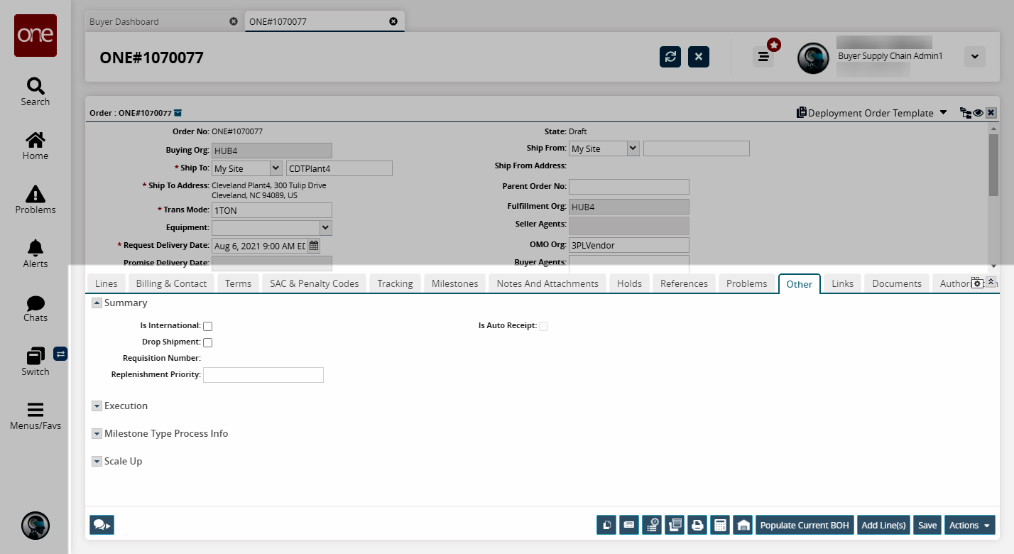
Task: Click the calculator icon in bottom toolbar
Action: click(x=720, y=525)
